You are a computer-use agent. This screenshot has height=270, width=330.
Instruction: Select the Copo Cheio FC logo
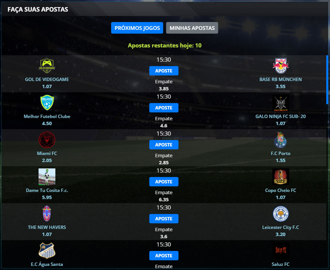pyautogui.click(x=281, y=177)
